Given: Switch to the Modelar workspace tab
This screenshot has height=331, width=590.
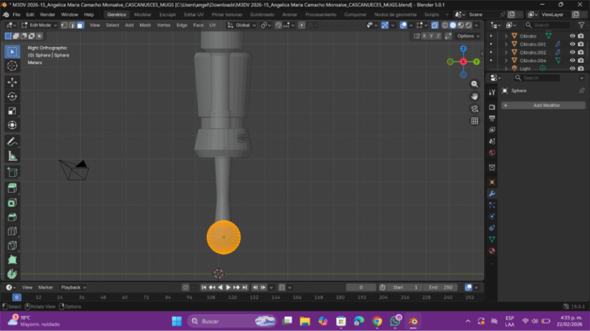Looking at the screenshot, I should pyautogui.click(x=143, y=14).
